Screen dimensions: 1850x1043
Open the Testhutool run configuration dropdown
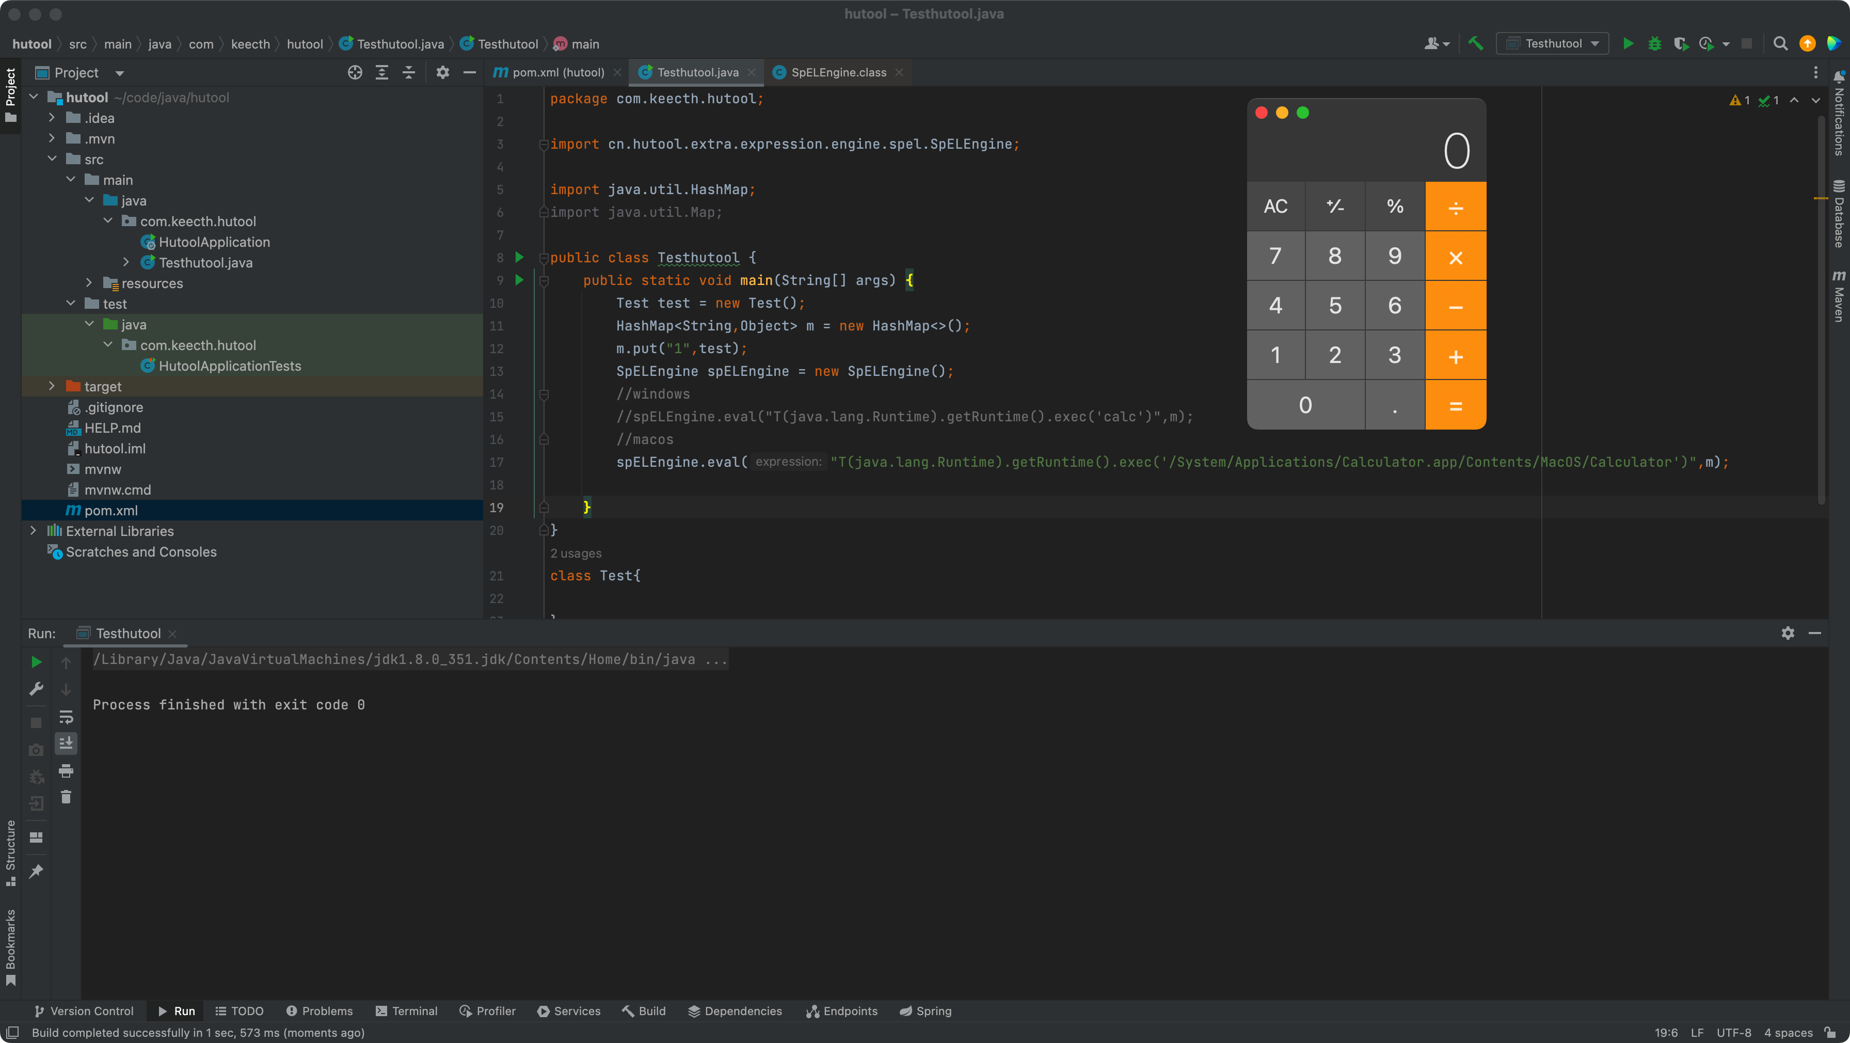click(x=1553, y=44)
